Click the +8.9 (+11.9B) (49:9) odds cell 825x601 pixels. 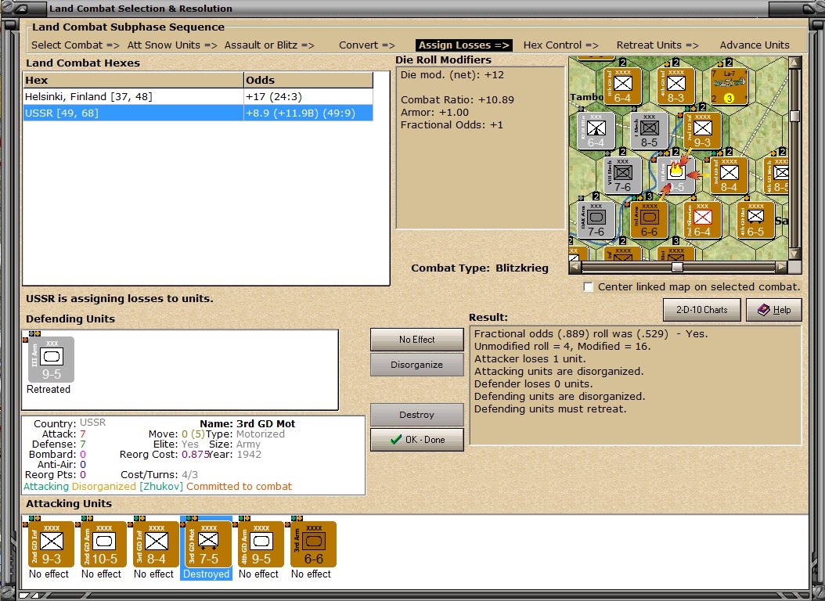[x=308, y=113]
